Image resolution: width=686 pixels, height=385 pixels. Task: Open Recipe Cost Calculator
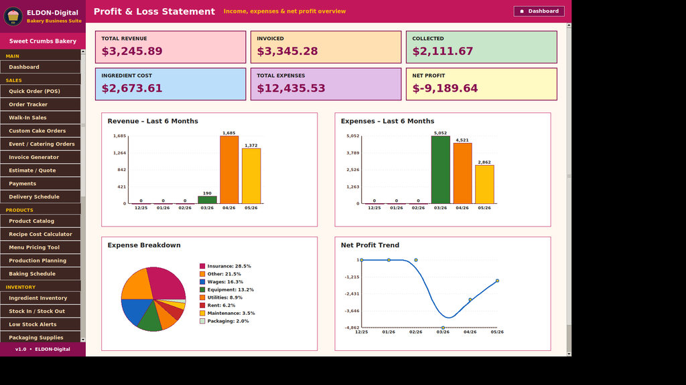click(x=40, y=234)
